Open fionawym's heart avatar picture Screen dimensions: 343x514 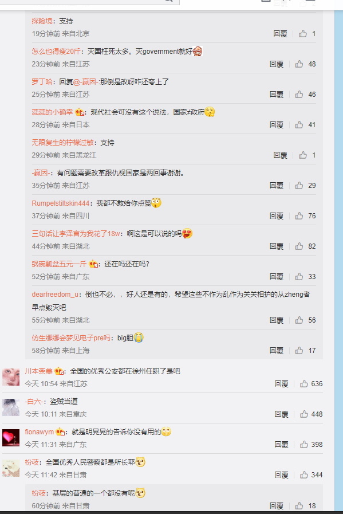[11, 438]
